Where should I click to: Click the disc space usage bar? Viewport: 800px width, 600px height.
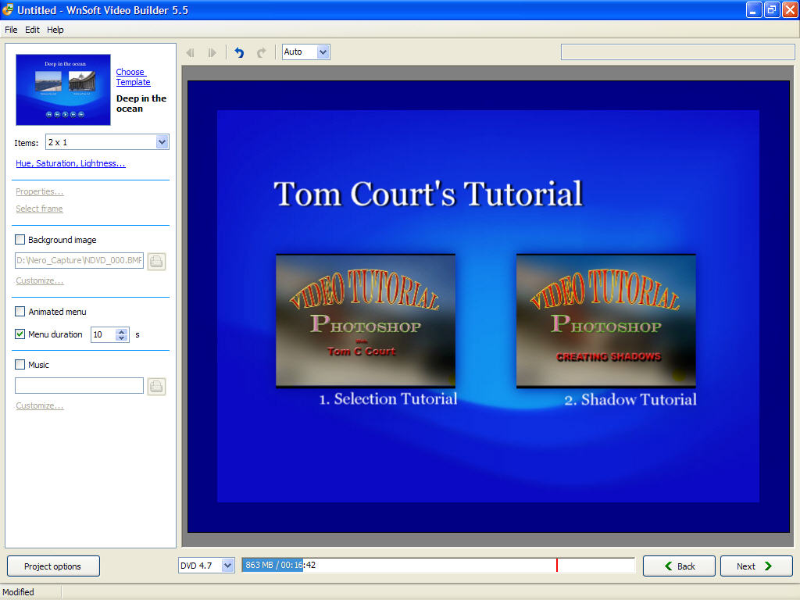coord(438,566)
